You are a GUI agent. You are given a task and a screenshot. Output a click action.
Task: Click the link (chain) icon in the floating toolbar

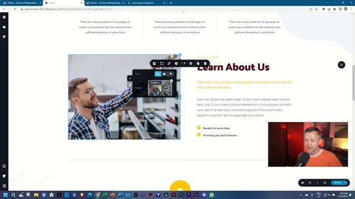[169, 64]
